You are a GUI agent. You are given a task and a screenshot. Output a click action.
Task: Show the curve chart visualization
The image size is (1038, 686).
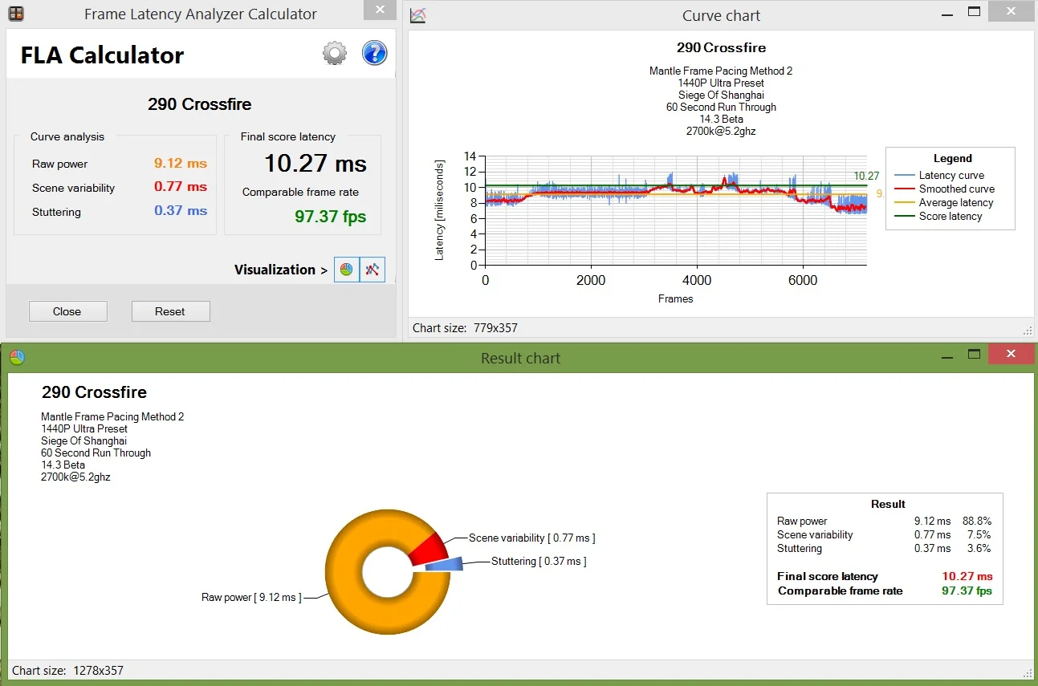pos(372,270)
